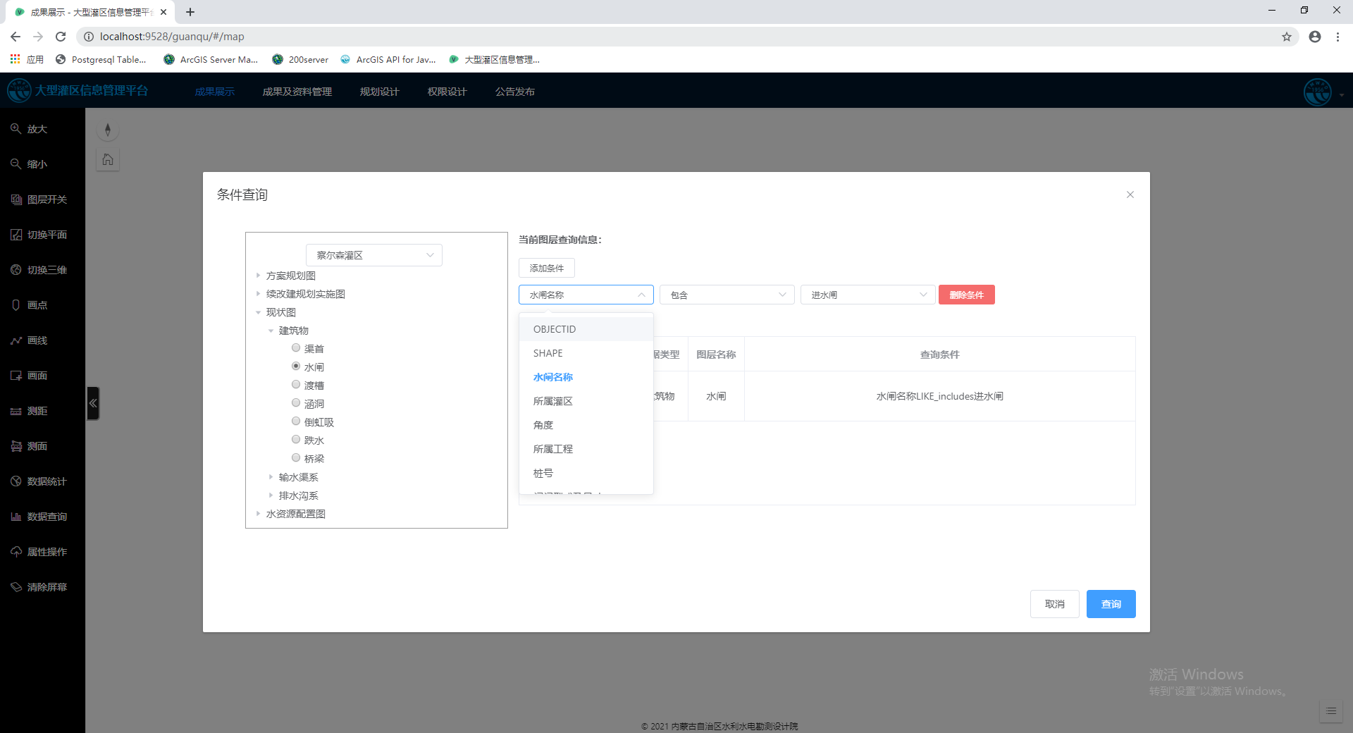Select the 跌水 layer radio button
This screenshot has width=1353, height=733.
point(296,439)
